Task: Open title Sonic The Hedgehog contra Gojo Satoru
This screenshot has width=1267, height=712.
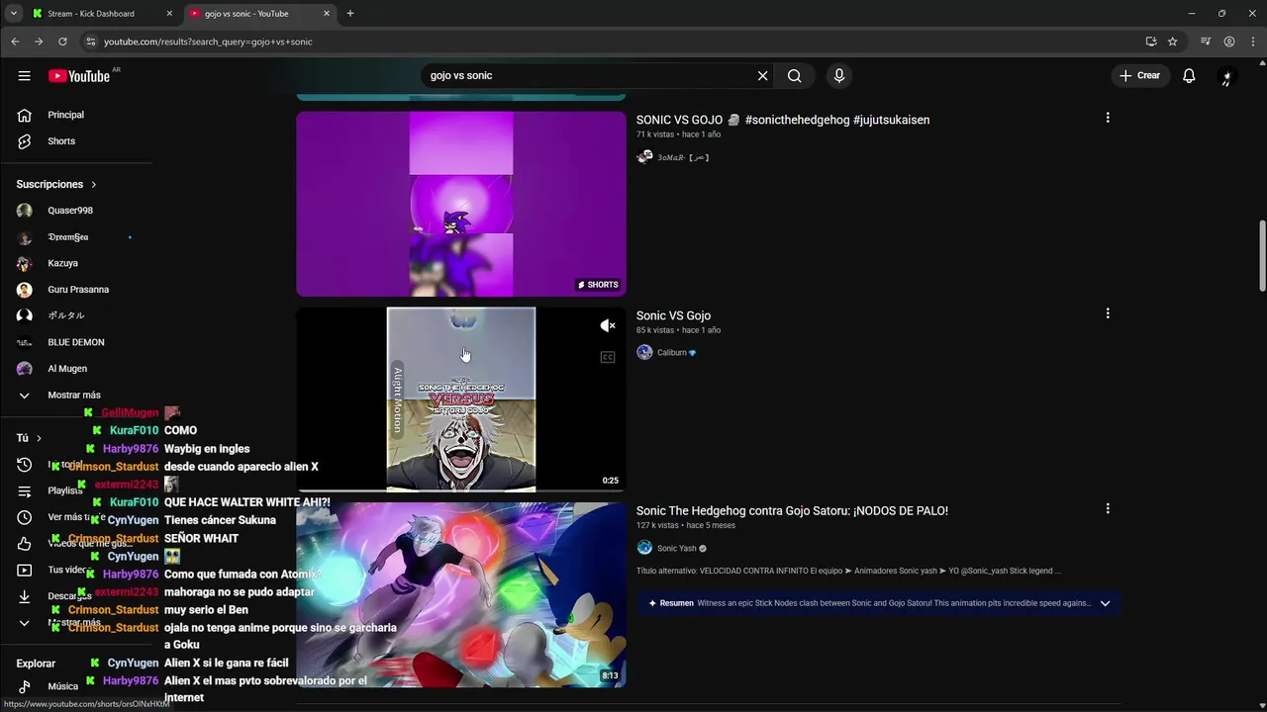Action: point(792,511)
